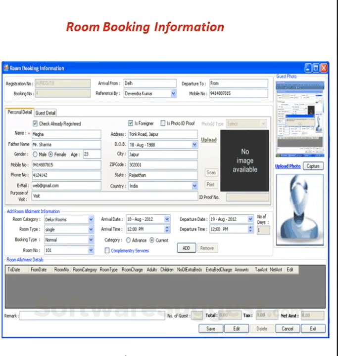Click the Address field
The image size is (338, 356).
163,134
